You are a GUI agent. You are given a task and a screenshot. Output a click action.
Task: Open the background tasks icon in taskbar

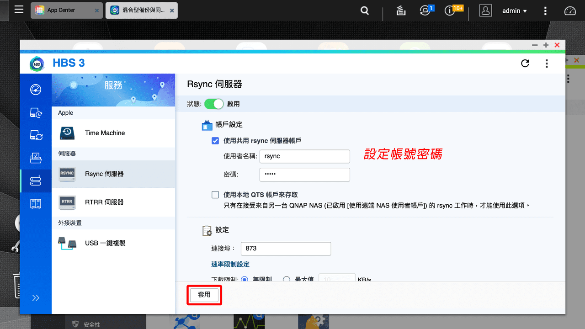point(400,10)
